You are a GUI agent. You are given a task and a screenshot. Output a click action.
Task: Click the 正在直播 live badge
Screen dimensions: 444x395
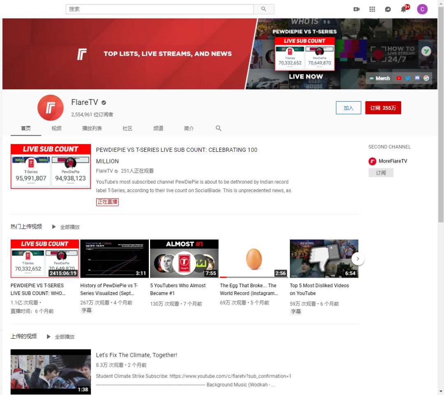pyautogui.click(x=107, y=202)
